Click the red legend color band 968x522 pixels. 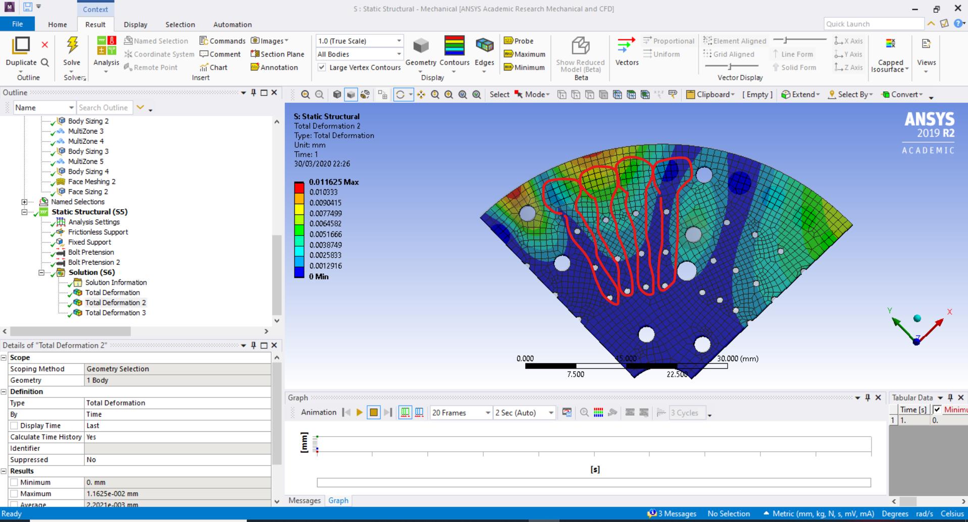pos(299,188)
